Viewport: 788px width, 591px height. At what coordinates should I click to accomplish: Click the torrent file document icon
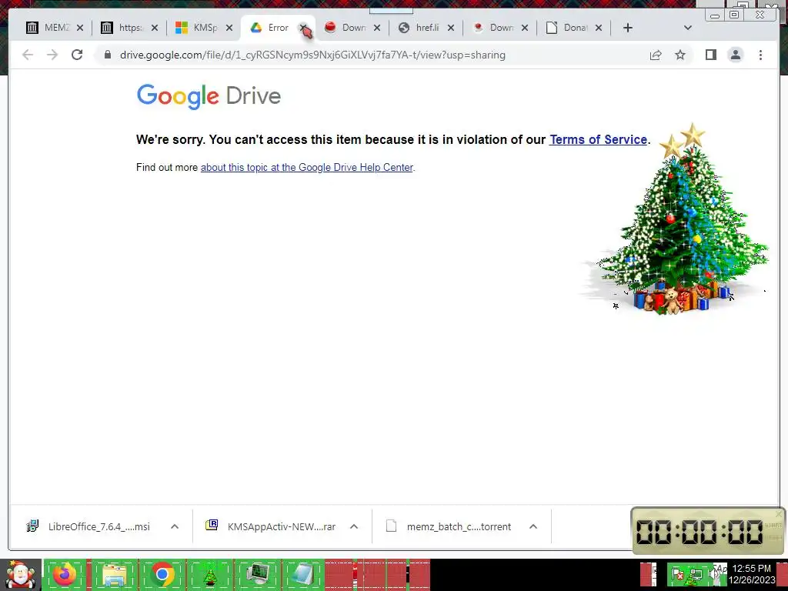391,526
